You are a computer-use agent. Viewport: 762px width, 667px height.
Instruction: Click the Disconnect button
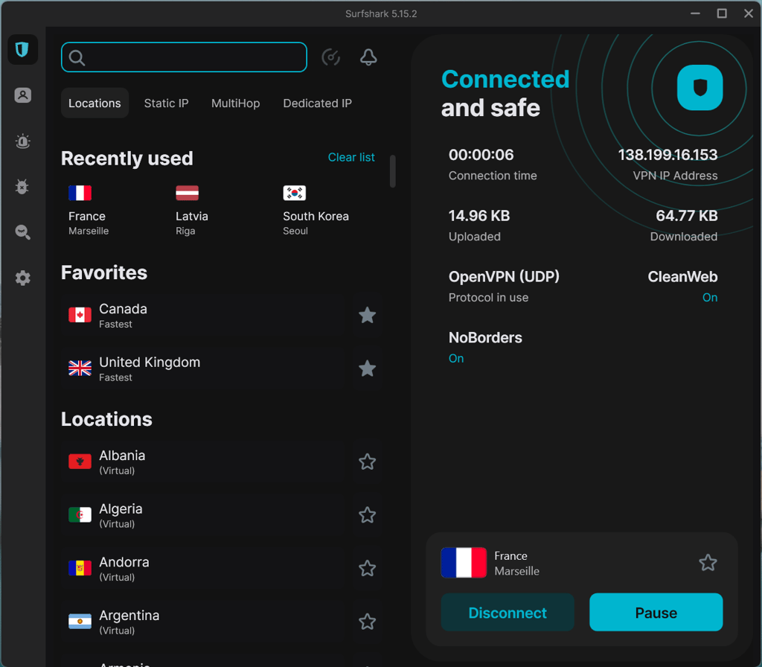[508, 613]
